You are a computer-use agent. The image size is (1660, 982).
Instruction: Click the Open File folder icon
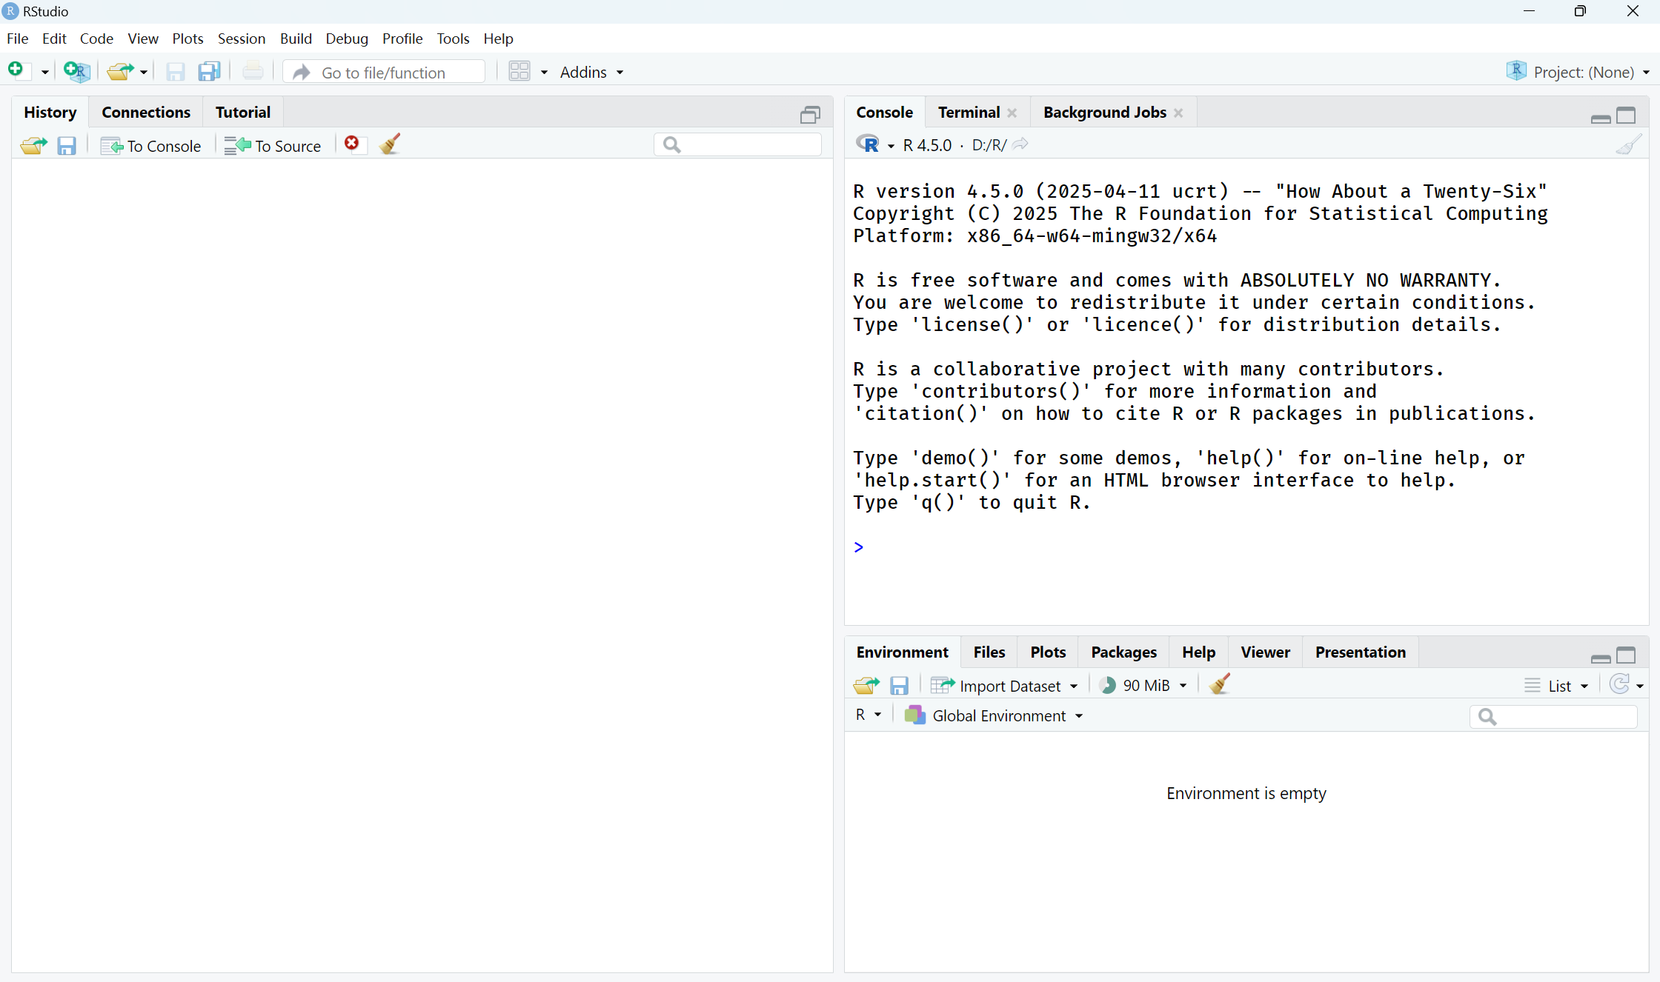click(x=120, y=72)
